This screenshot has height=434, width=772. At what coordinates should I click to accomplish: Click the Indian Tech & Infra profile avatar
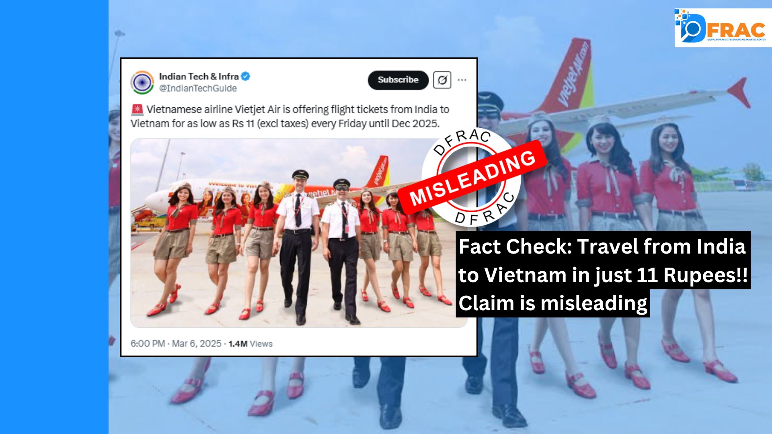pyautogui.click(x=142, y=82)
